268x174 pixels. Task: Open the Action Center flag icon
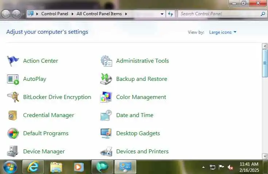[x=13, y=61]
